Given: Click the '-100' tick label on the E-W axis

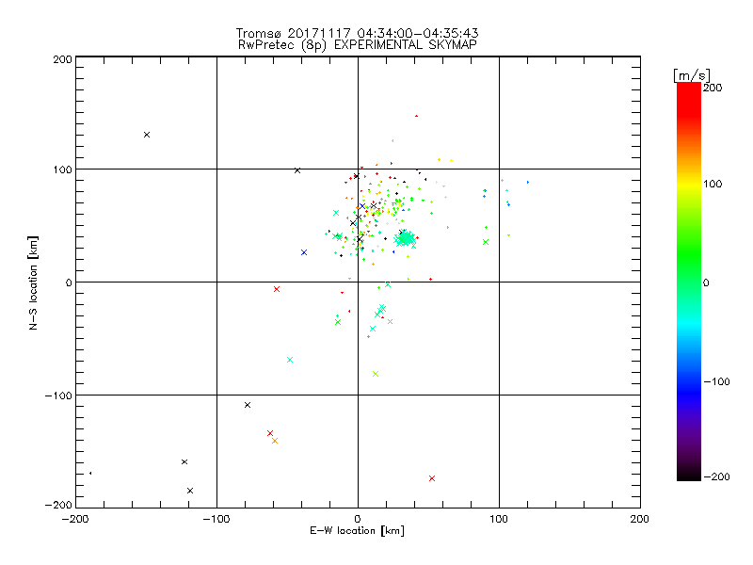Looking at the screenshot, I should point(216,519).
